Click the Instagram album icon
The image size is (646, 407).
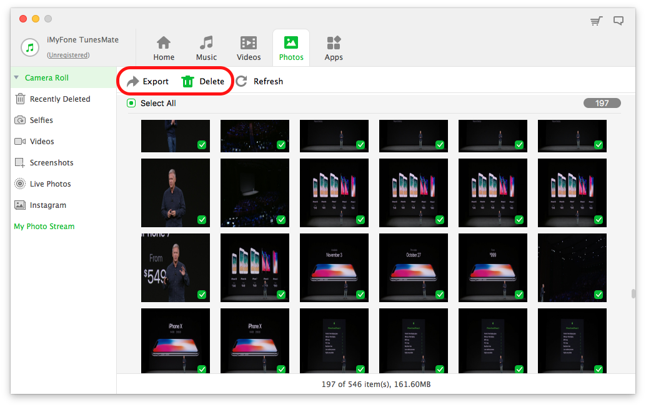[x=20, y=205]
